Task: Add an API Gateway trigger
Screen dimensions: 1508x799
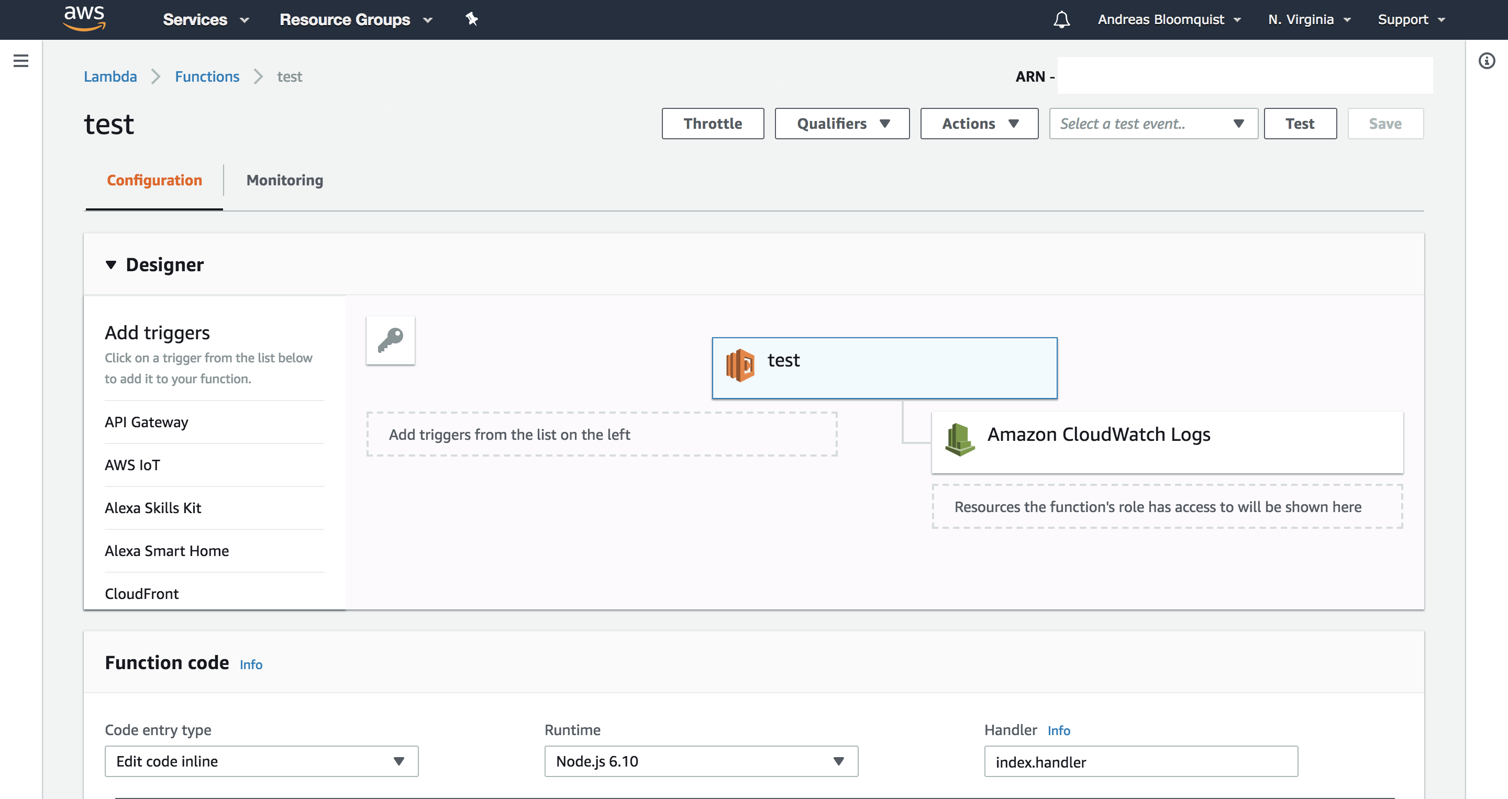Action: pyautogui.click(x=147, y=422)
